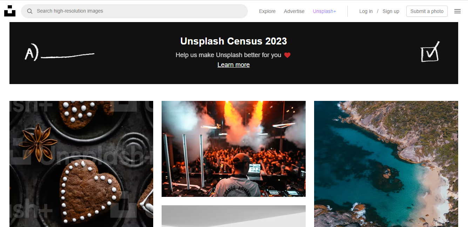
Task: Open the aerial turquoise coastline photo
Action: 386,164
